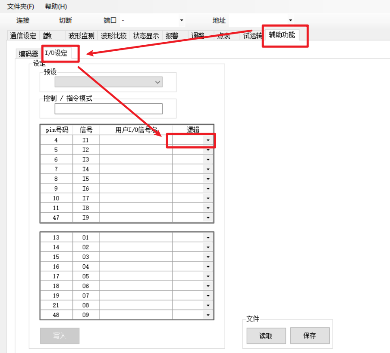Open the 预设 preset combo box

[x=108, y=82]
